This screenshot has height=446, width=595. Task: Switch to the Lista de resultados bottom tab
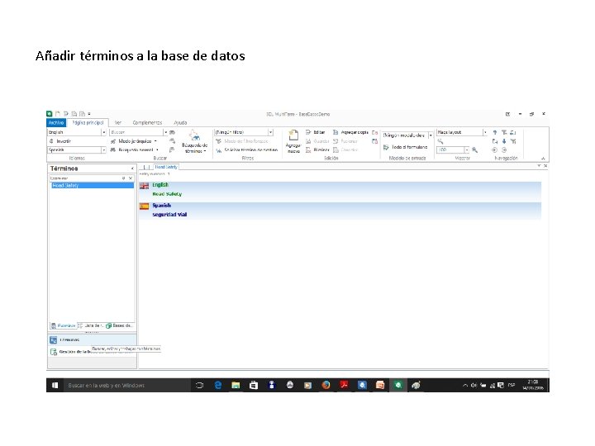90,325
